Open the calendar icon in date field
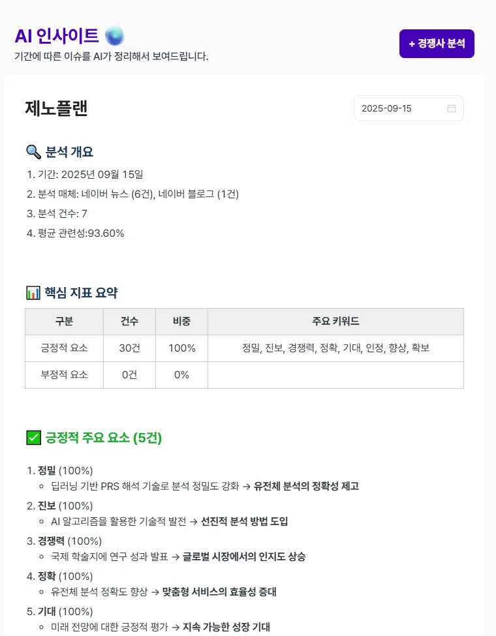496x636 pixels. pos(451,108)
